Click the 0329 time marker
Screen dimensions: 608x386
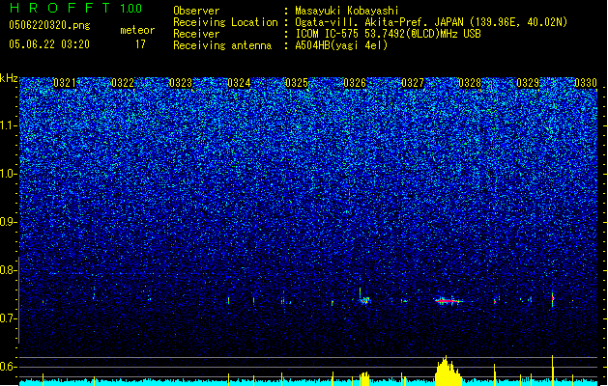coord(528,83)
